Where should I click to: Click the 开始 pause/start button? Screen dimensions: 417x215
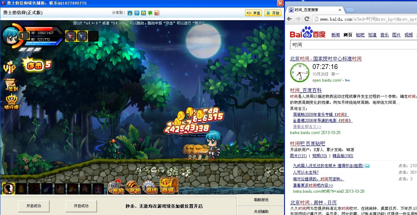(x=273, y=13)
